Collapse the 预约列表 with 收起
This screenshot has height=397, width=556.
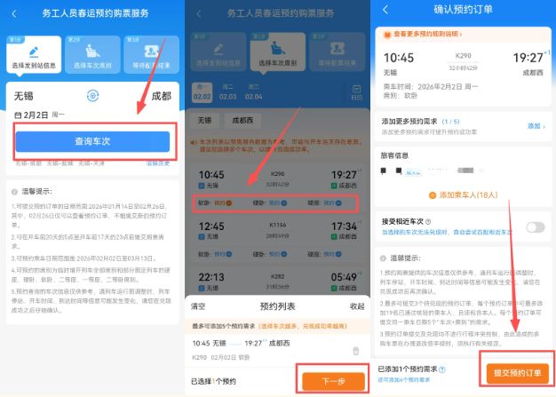(357, 306)
